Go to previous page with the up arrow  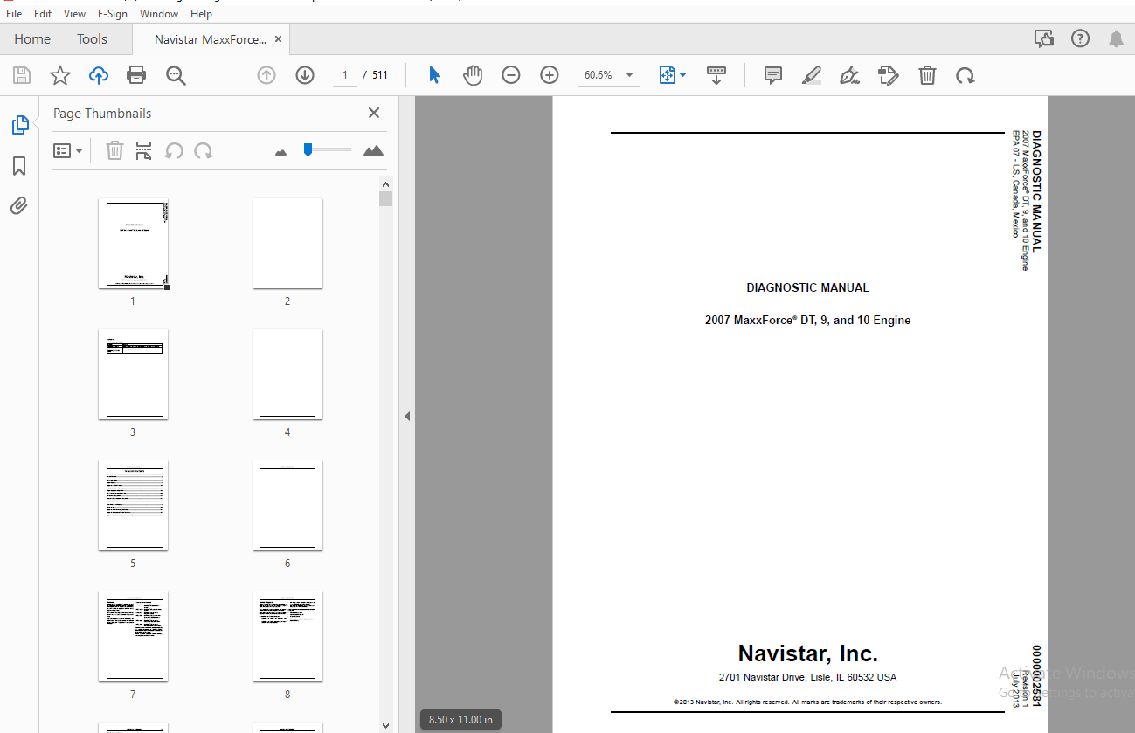point(266,75)
